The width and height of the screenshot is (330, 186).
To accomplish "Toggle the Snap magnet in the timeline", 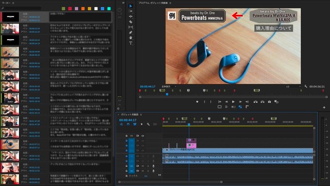I will point(128,124).
